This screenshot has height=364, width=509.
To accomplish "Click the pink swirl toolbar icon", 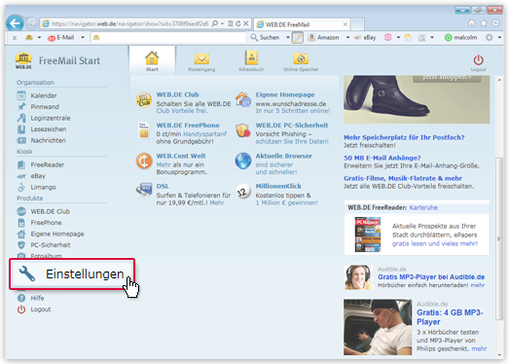I will point(388,38).
